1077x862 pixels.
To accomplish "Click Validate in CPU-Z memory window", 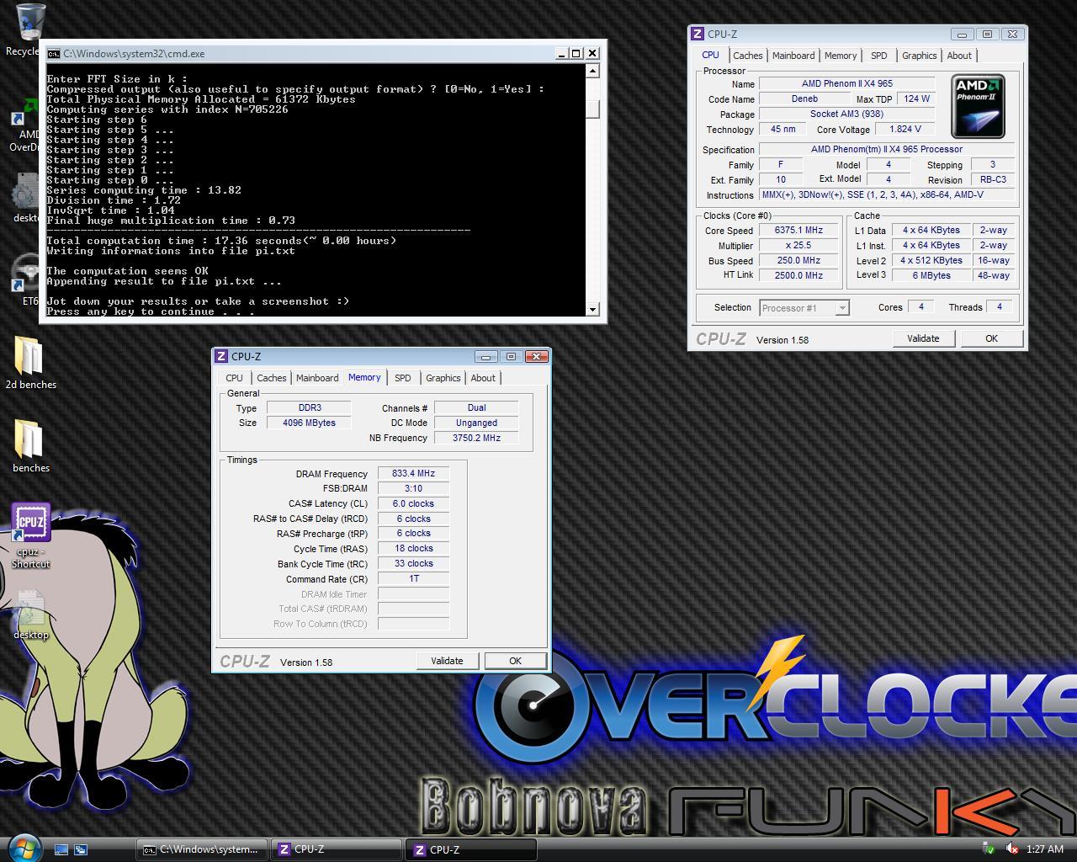I will click(447, 661).
